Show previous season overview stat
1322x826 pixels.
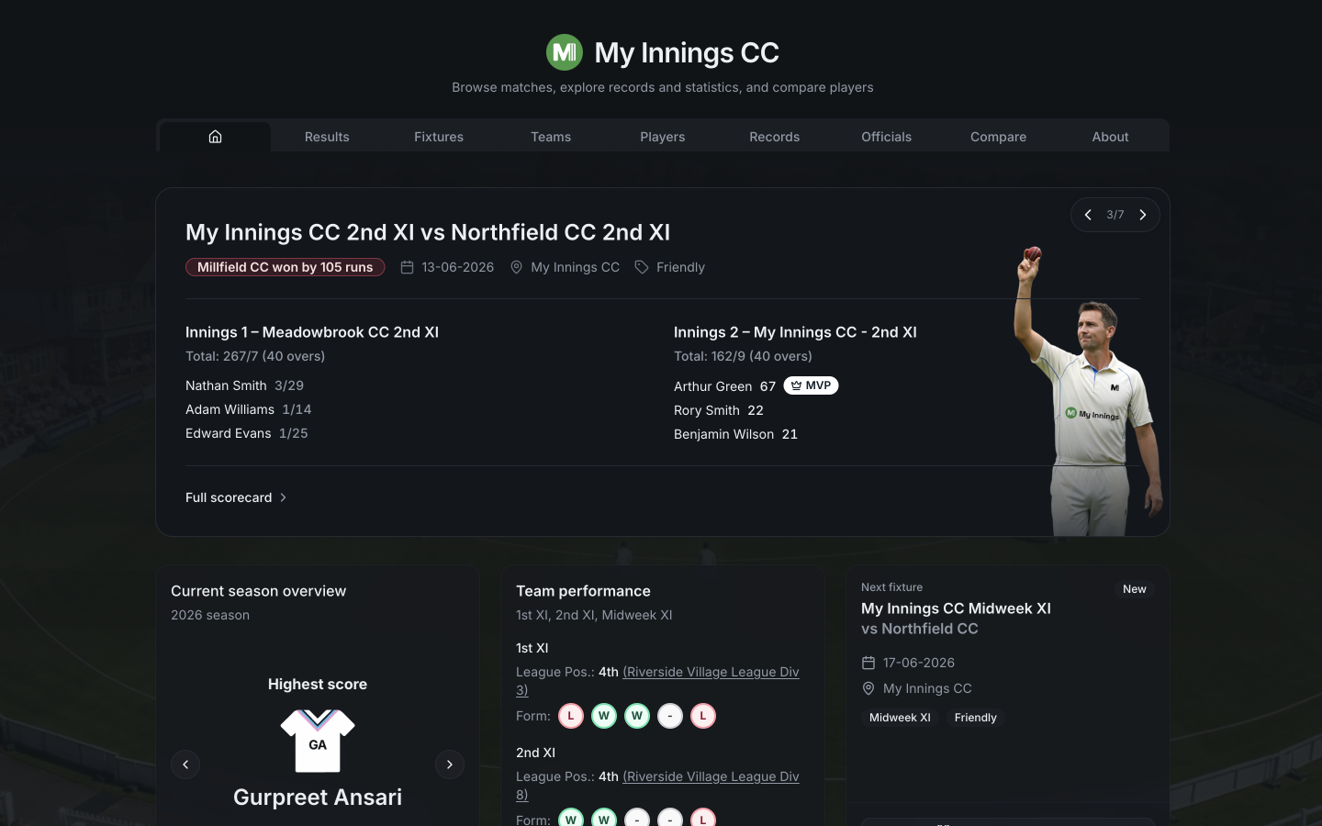[x=185, y=765]
